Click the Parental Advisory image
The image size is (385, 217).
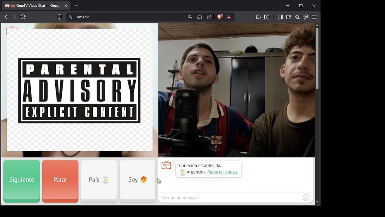79,90
